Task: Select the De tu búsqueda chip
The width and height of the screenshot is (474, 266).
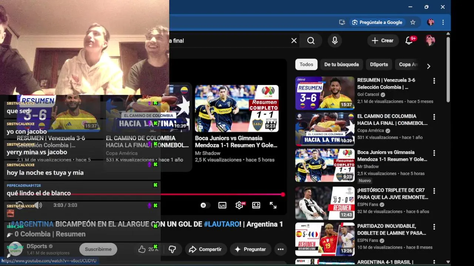Action: pos(341,64)
